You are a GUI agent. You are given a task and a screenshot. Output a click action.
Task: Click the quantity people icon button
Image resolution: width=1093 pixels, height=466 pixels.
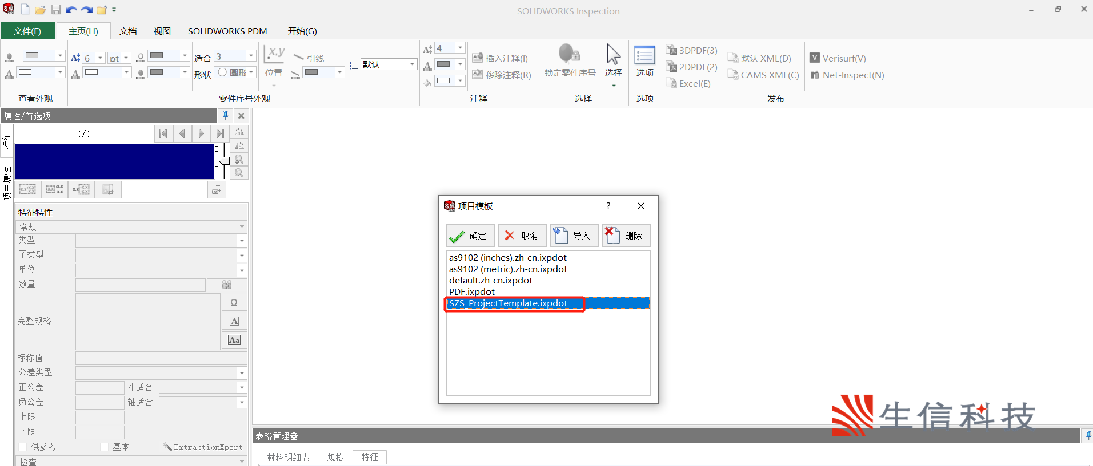[x=227, y=285]
